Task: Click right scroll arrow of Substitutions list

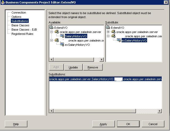Action: click(159, 111)
